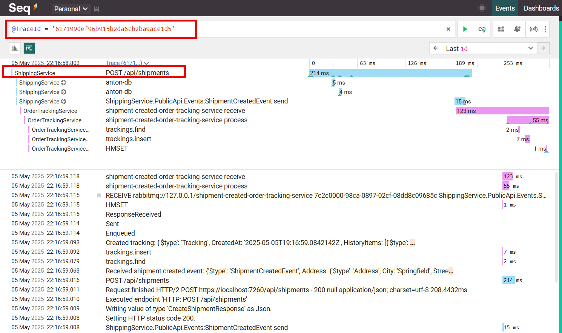562x333 pixels.
Task: Clear the query with the X icon
Action: (448, 29)
